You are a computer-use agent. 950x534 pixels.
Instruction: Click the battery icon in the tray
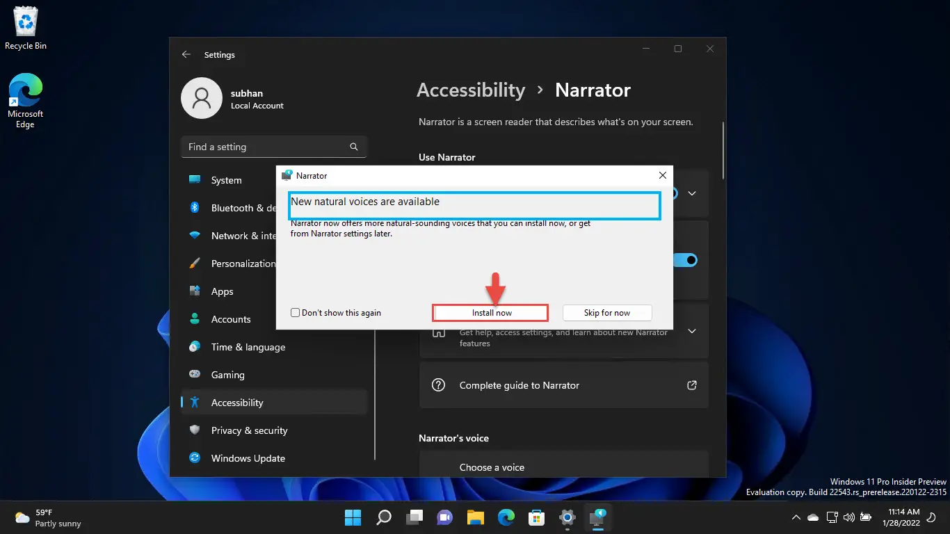pyautogui.click(x=866, y=517)
